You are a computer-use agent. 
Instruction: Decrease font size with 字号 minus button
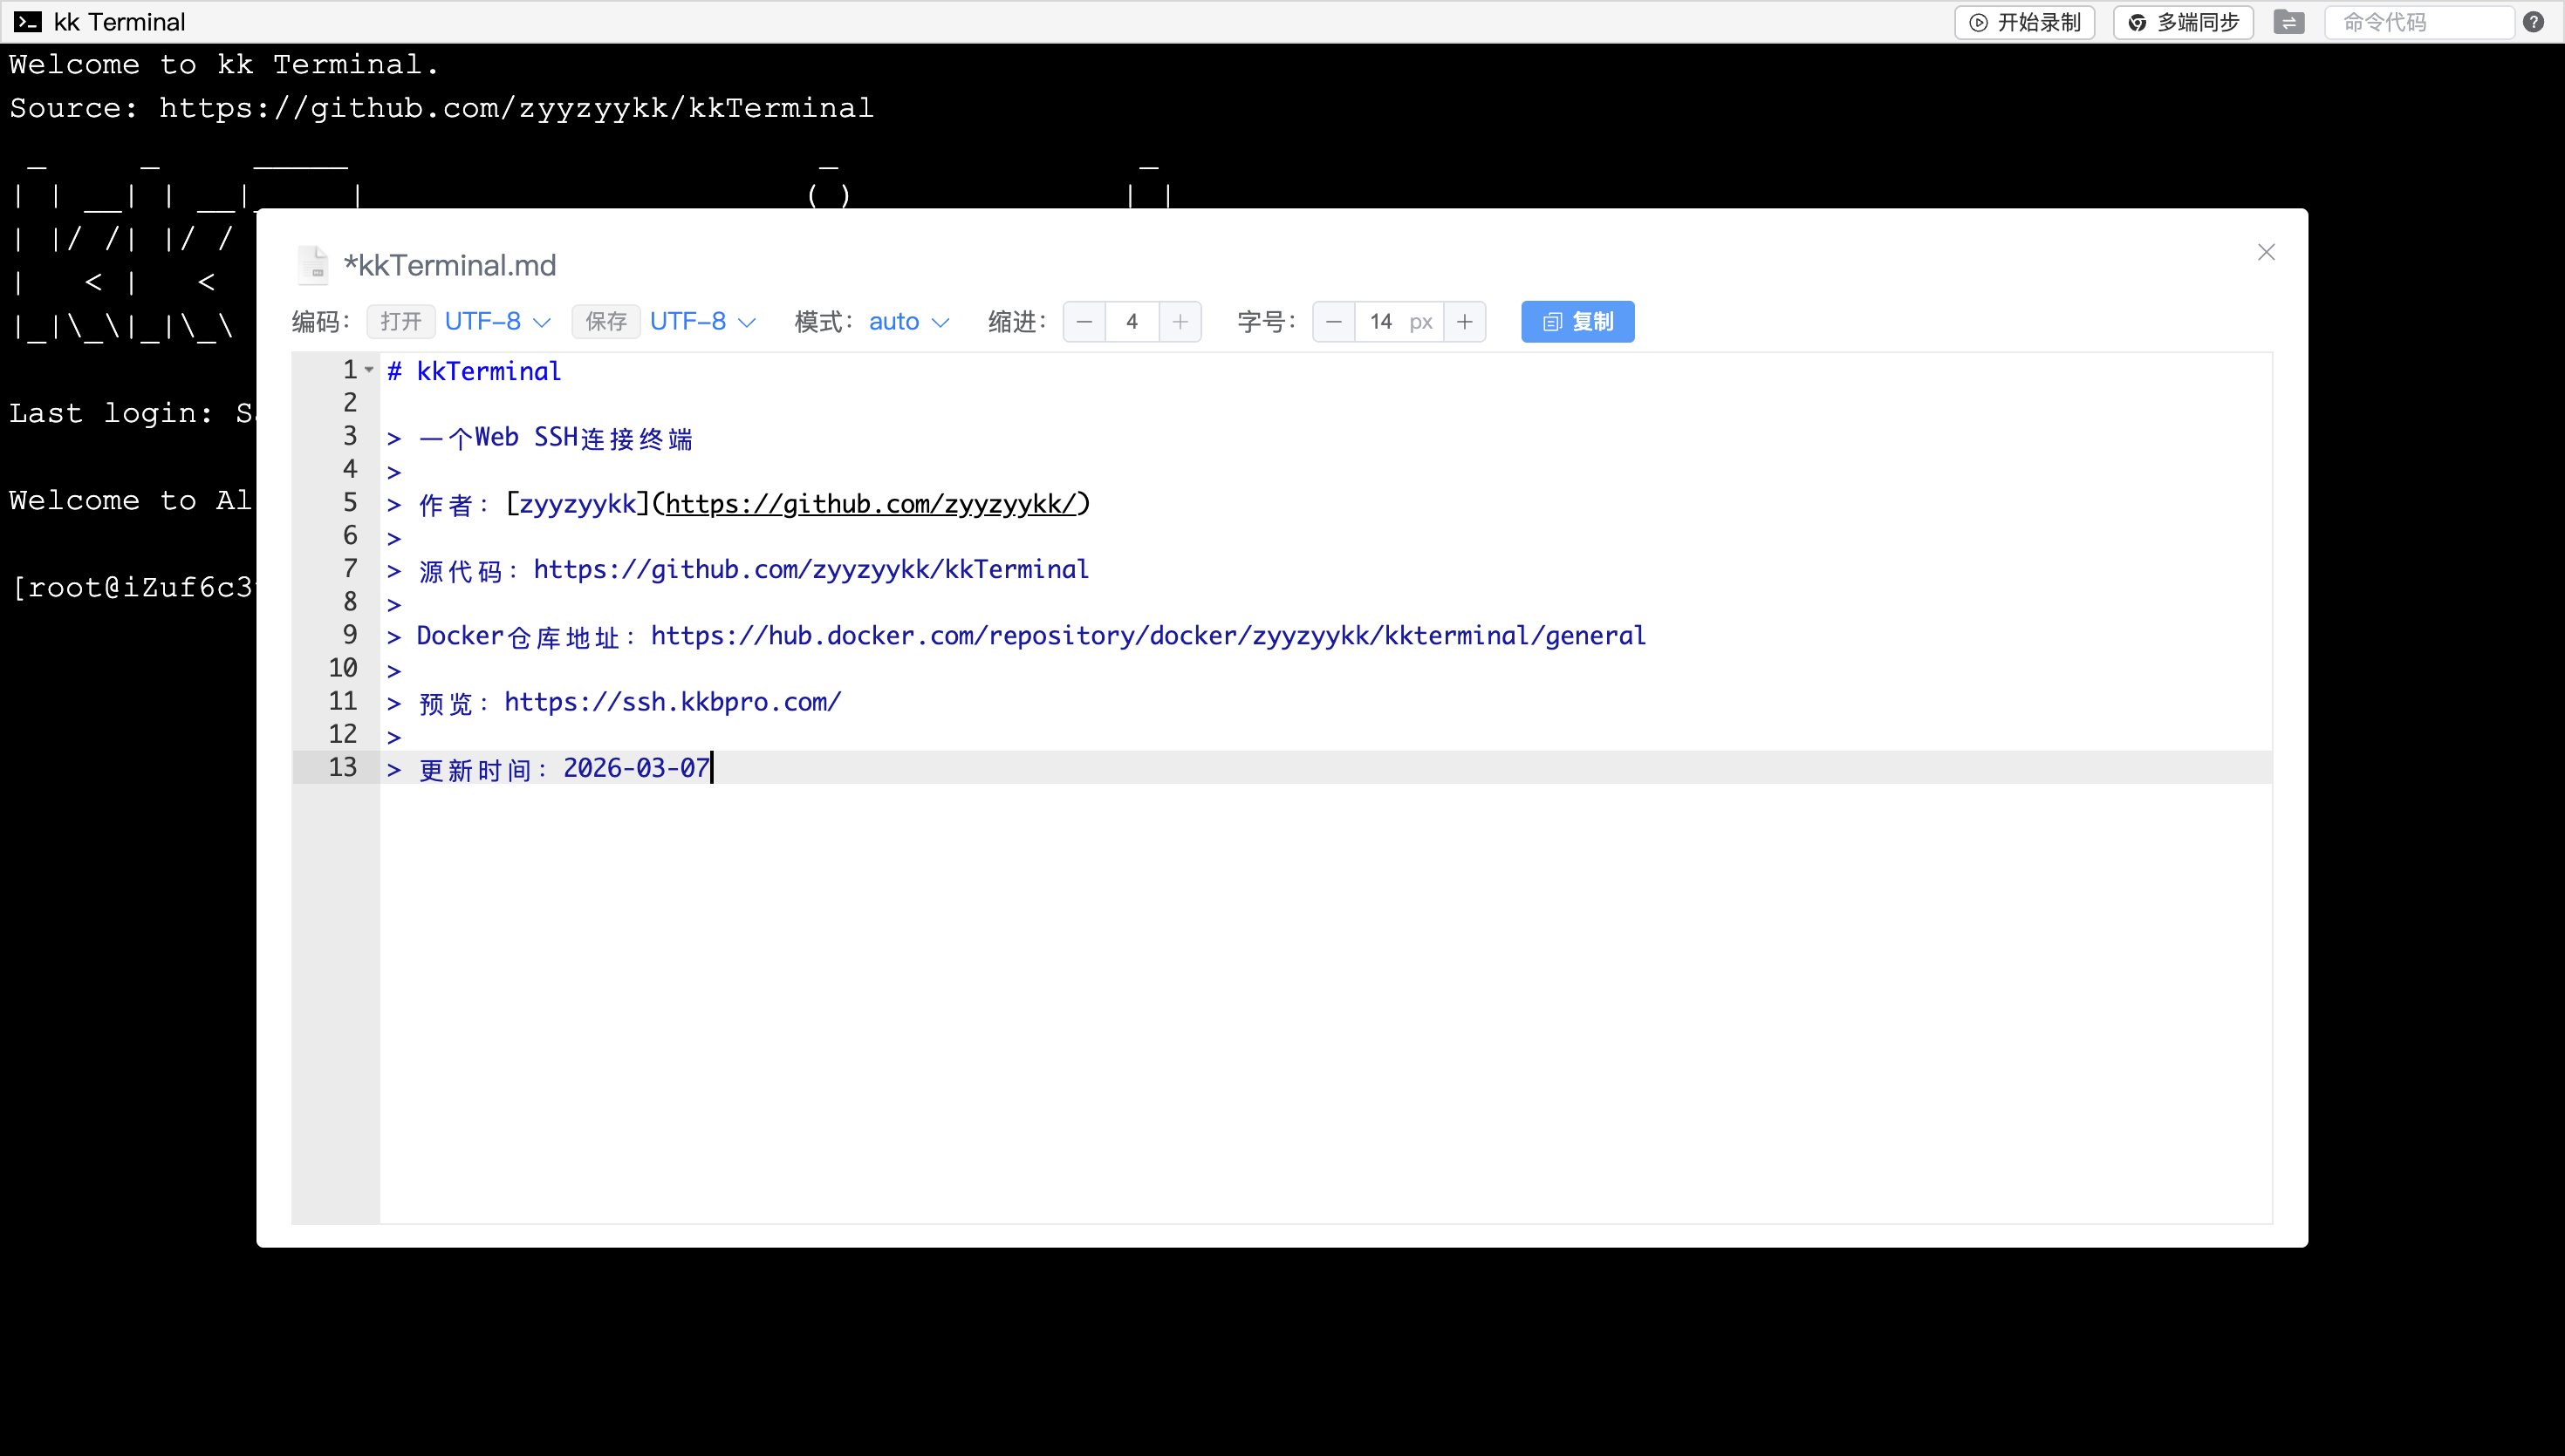tap(1333, 322)
